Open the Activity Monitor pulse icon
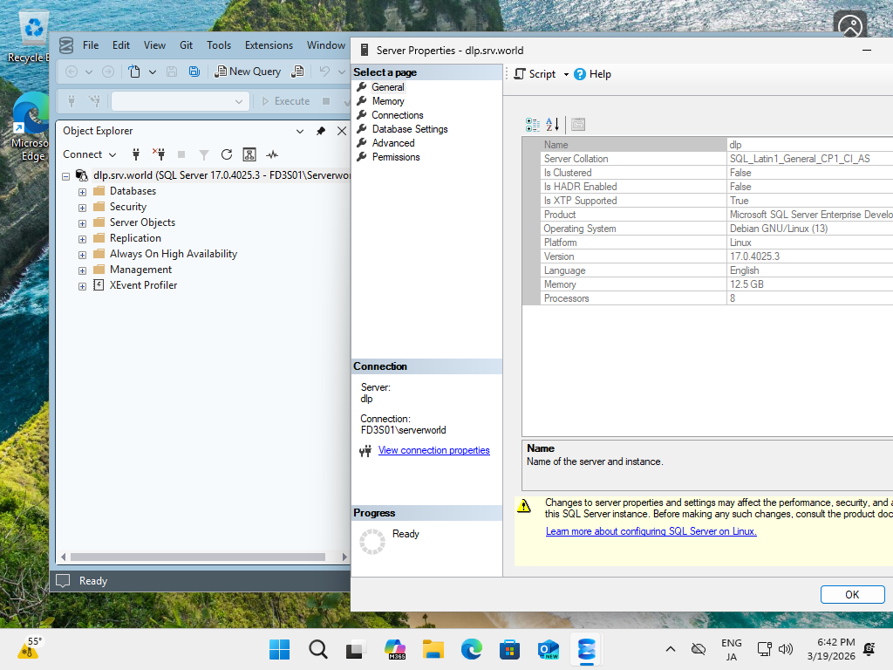The height and width of the screenshot is (670, 893). (272, 154)
